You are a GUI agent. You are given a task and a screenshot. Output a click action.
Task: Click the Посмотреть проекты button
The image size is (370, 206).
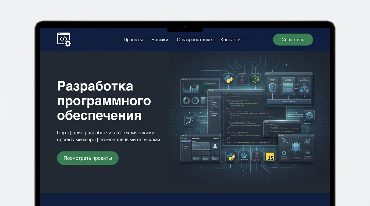coord(88,158)
